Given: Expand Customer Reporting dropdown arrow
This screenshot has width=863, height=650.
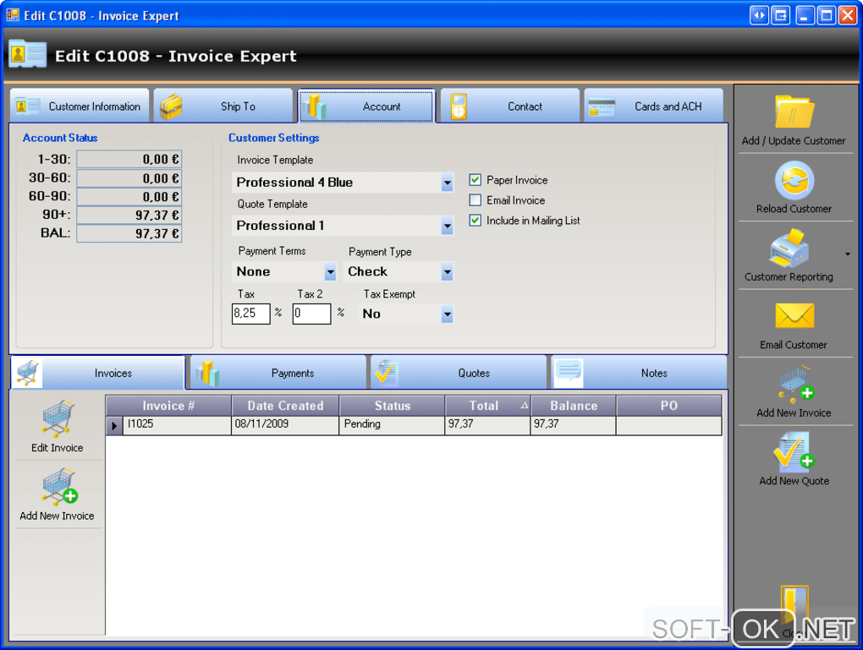Looking at the screenshot, I should 848,254.
